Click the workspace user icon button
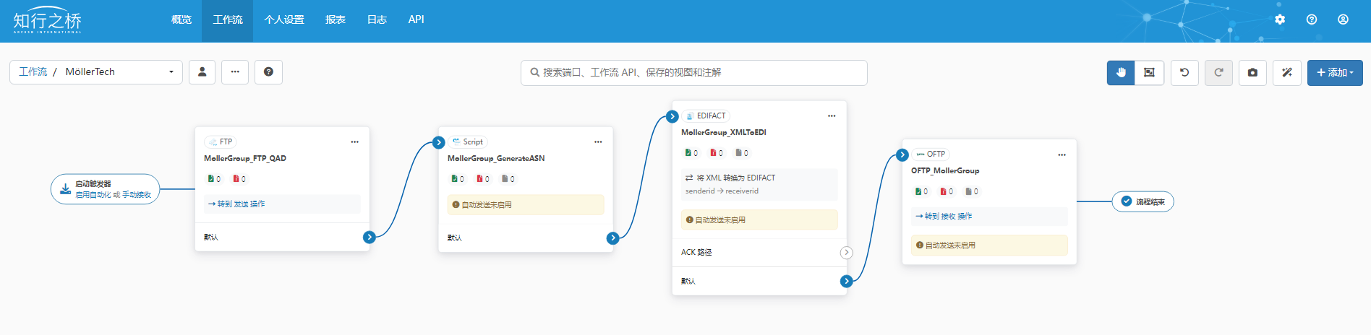The width and height of the screenshot is (1371, 335). point(202,72)
